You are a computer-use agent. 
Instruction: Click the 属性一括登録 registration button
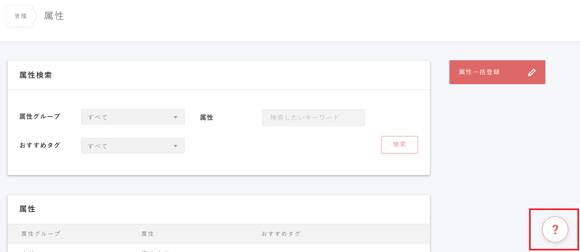coord(497,72)
